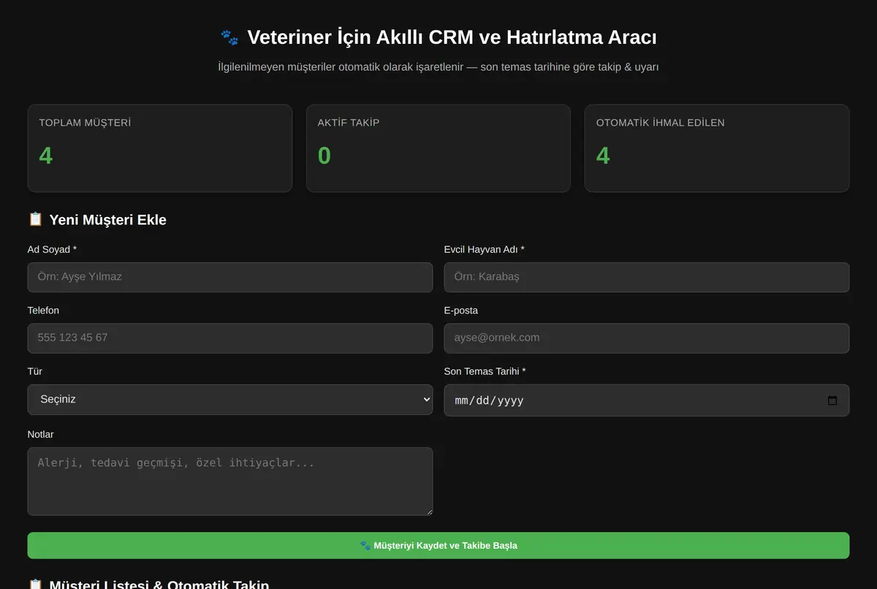Open the calendar picker icon in date field

click(832, 400)
